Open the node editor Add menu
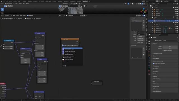This screenshot has width=179, height=101. pos(21,15)
